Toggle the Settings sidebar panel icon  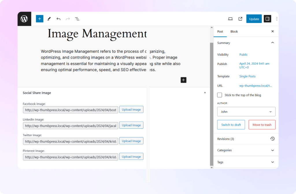(267, 19)
